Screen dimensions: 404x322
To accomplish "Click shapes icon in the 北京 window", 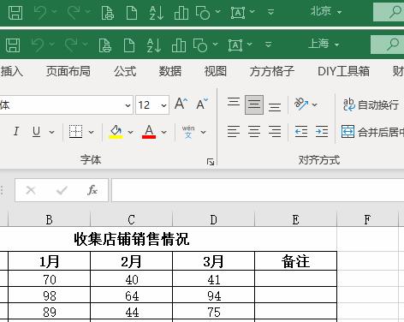I will [203, 13].
